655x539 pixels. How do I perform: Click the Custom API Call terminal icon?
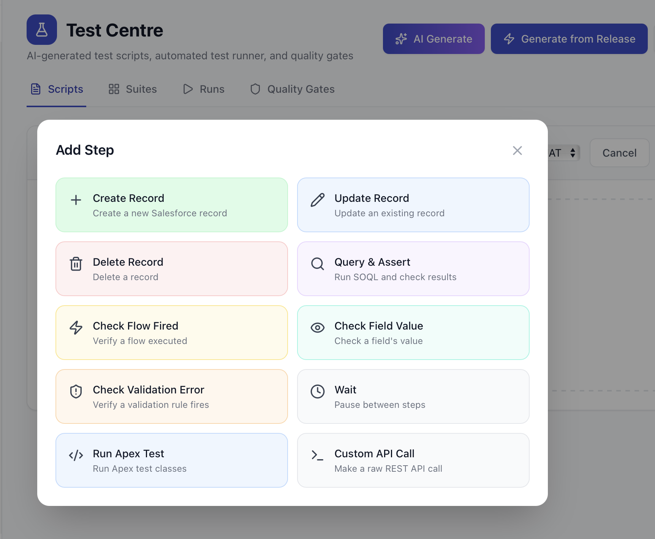click(318, 455)
